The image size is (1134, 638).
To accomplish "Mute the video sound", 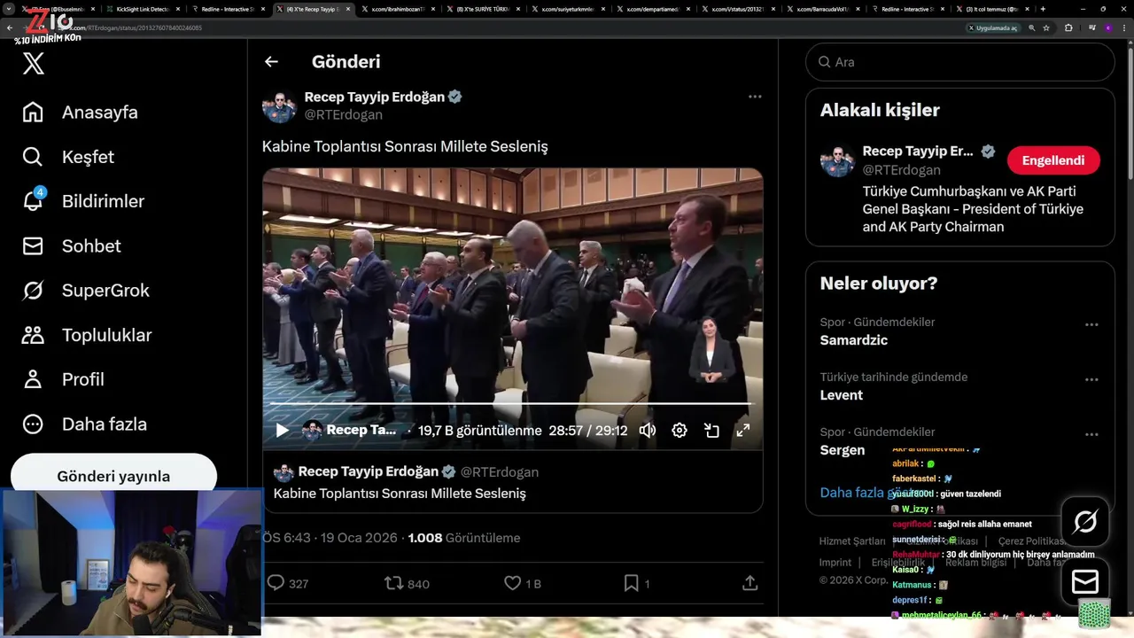I will tap(648, 430).
